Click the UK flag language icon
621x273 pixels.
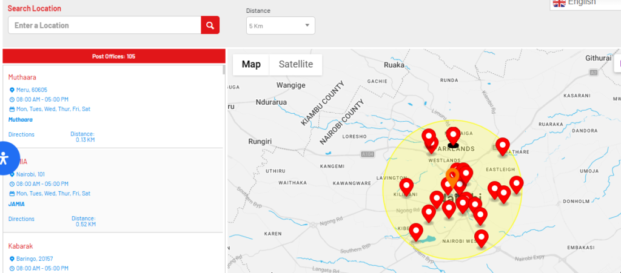click(x=558, y=2)
